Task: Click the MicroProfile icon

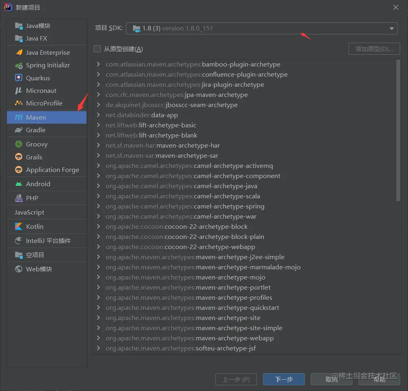Action: click(x=19, y=103)
